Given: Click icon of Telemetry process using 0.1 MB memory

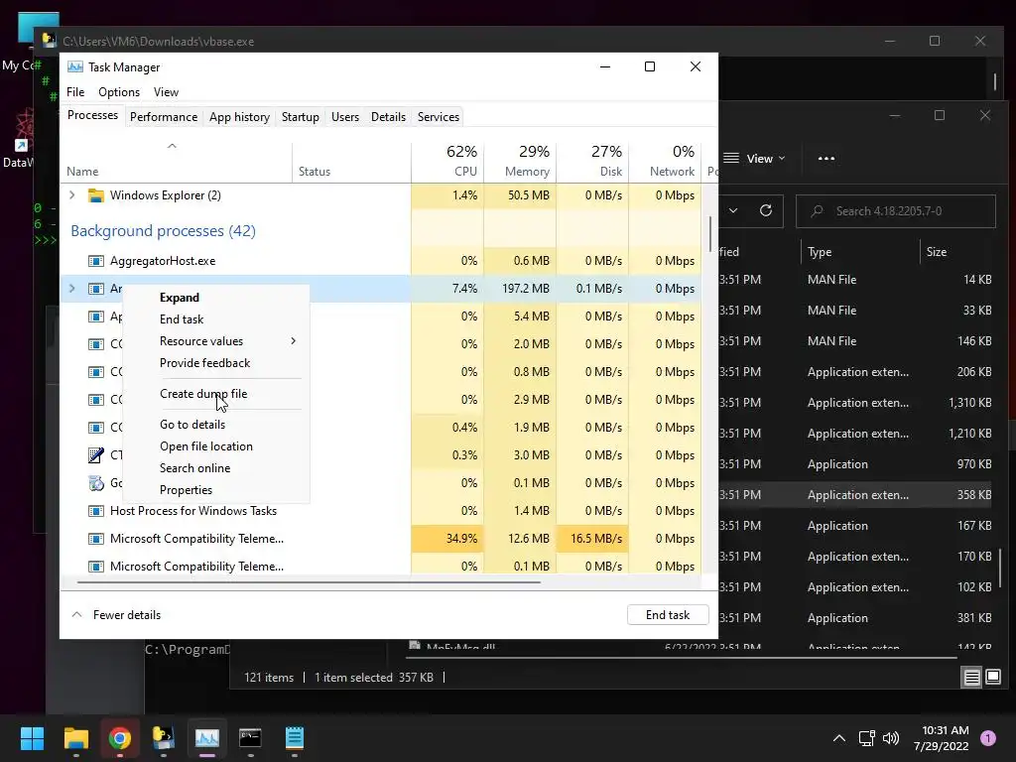Looking at the screenshot, I should (x=96, y=567).
